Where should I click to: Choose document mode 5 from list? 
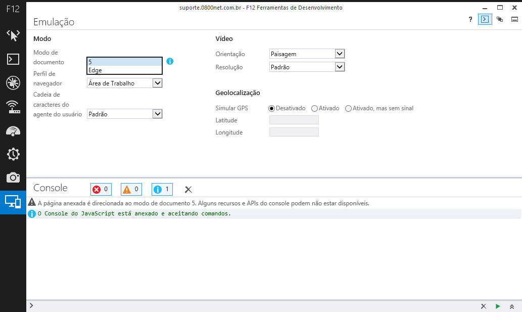[124, 62]
